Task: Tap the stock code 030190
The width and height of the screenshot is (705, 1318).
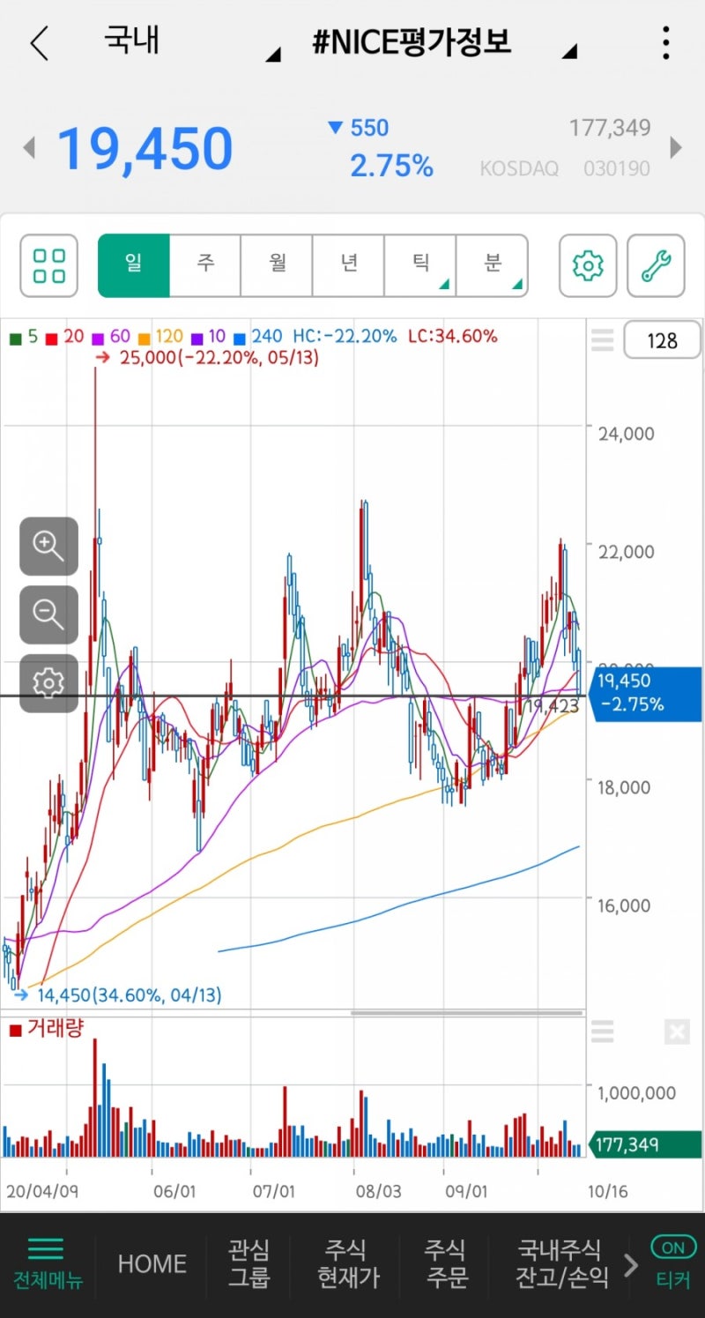Action: coord(617,168)
